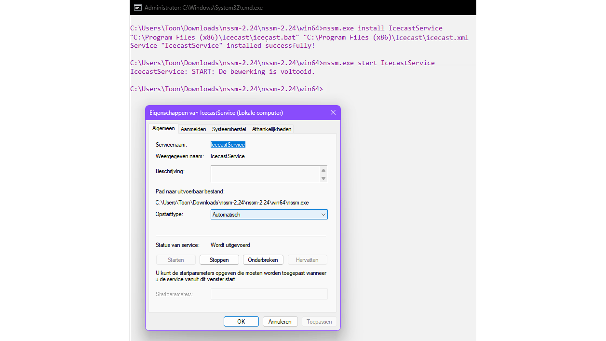Screen dimensions: 606x341
Task: Click the Onderbreken button
Action: pos(263,260)
